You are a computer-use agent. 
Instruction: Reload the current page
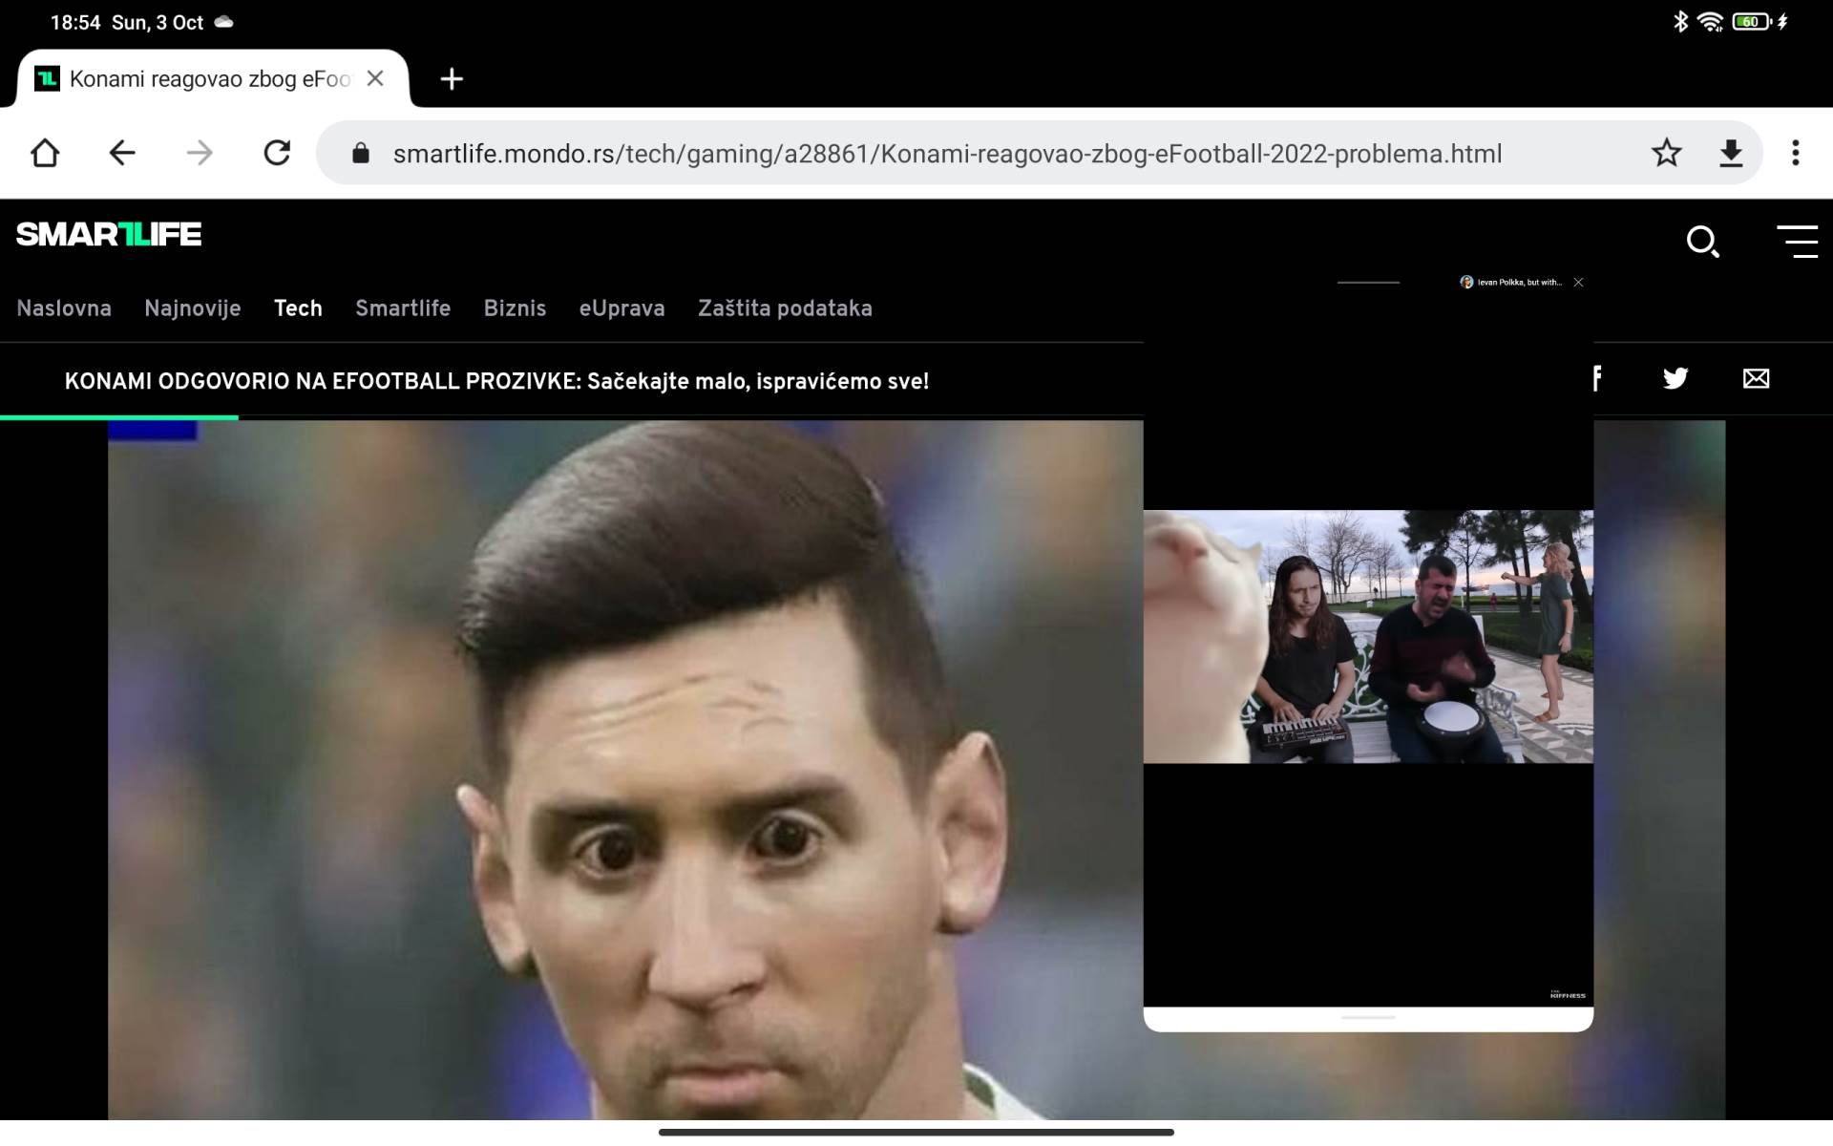278,153
